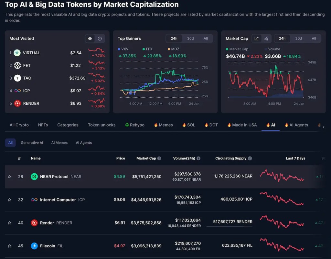Click the clock icon in Most Visited

click(100, 38)
